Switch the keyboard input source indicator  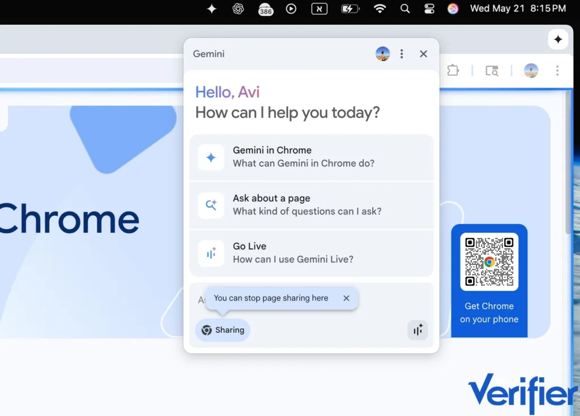click(x=319, y=8)
